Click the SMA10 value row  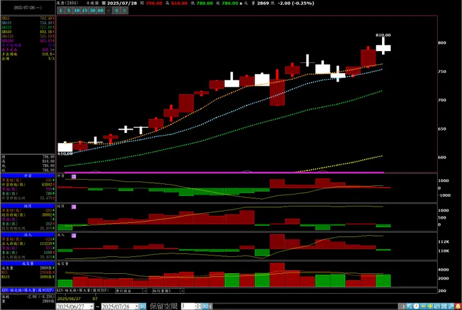point(27,22)
